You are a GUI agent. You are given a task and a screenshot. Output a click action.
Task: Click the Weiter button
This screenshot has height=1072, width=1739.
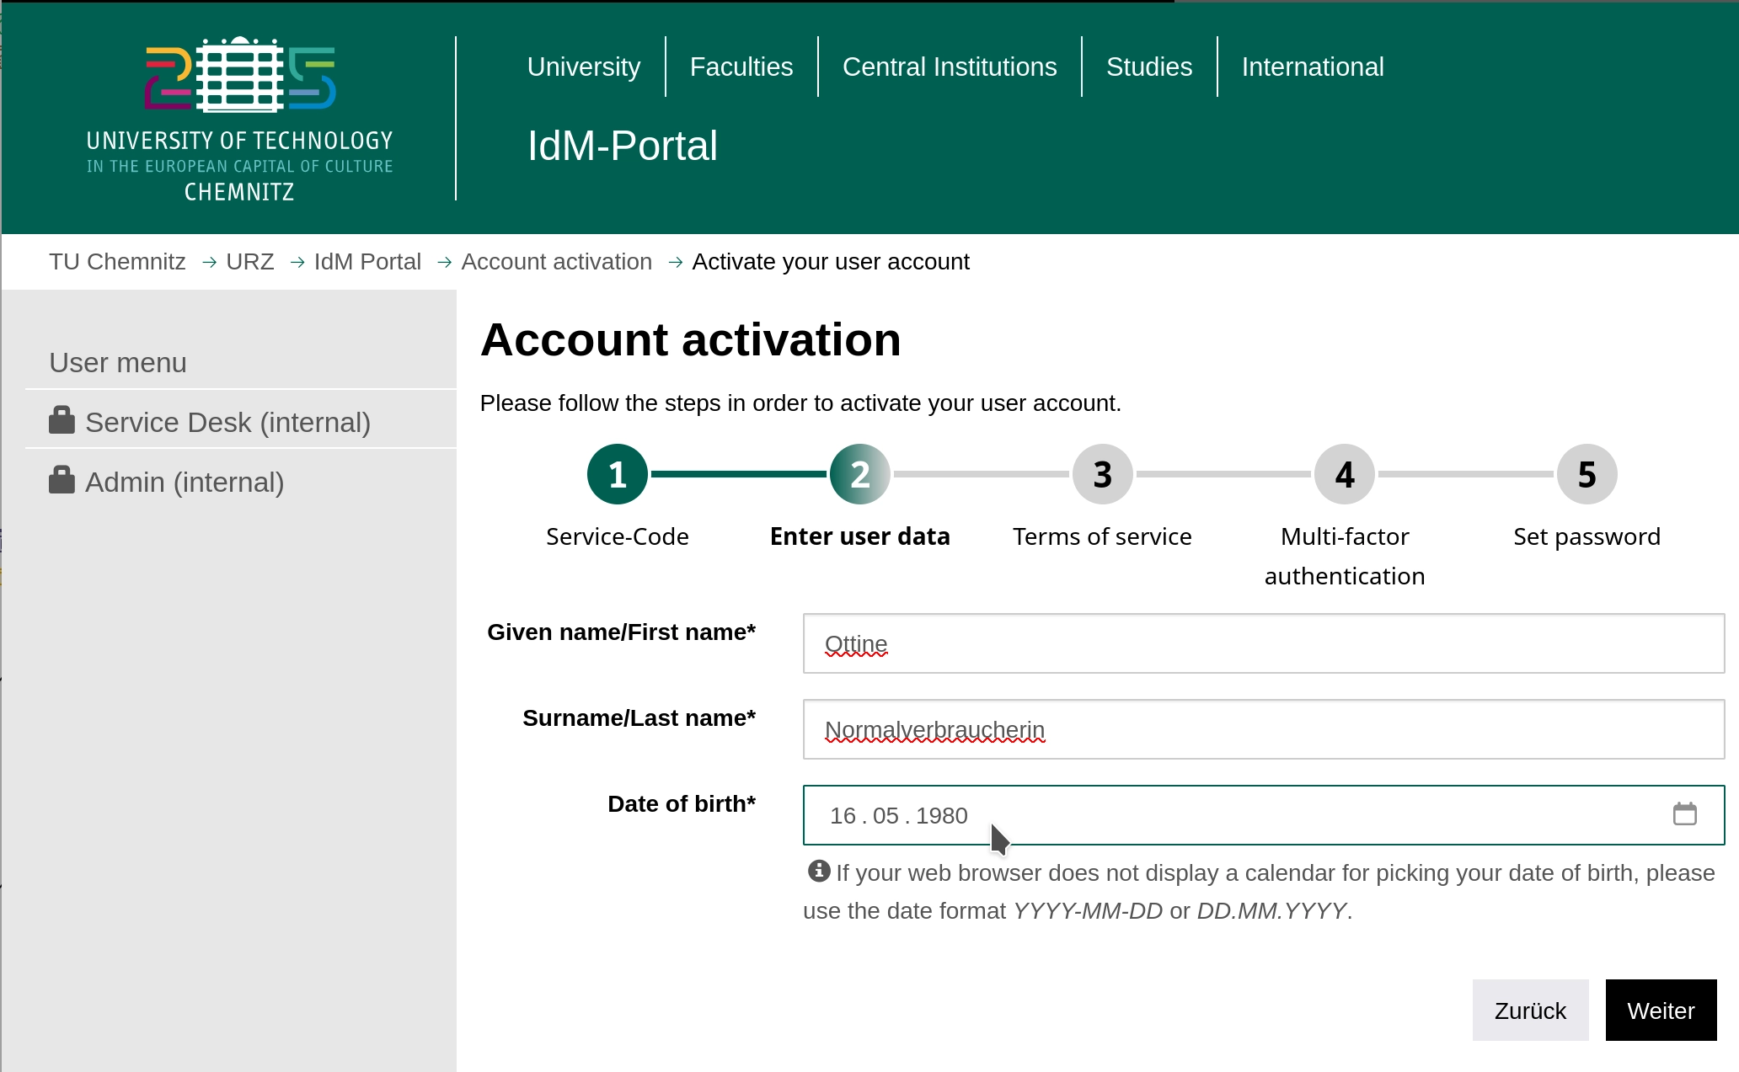(1660, 1010)
